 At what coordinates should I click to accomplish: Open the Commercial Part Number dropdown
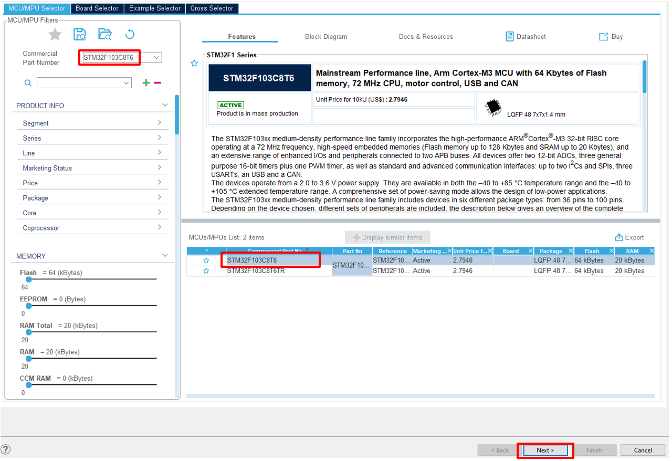[156, 57]
